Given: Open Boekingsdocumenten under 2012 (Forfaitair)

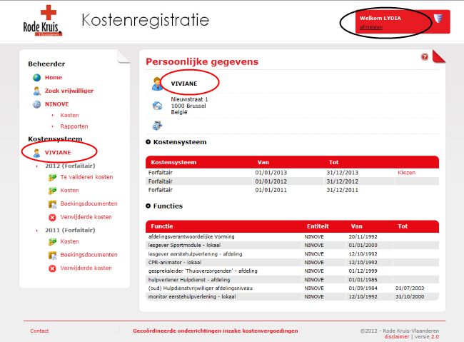Looking at the screenshot, I should 89,203.
